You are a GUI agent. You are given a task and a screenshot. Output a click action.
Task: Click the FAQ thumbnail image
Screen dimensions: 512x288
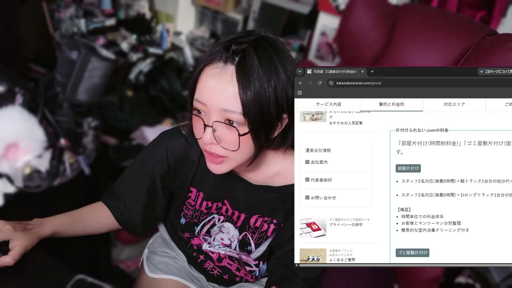(313, 256)
